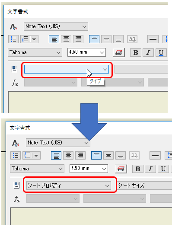The width and height of the screenshot is (172, 227).
Task: Click the 'ag' baseline button in lower dialog
Action: 134,156
